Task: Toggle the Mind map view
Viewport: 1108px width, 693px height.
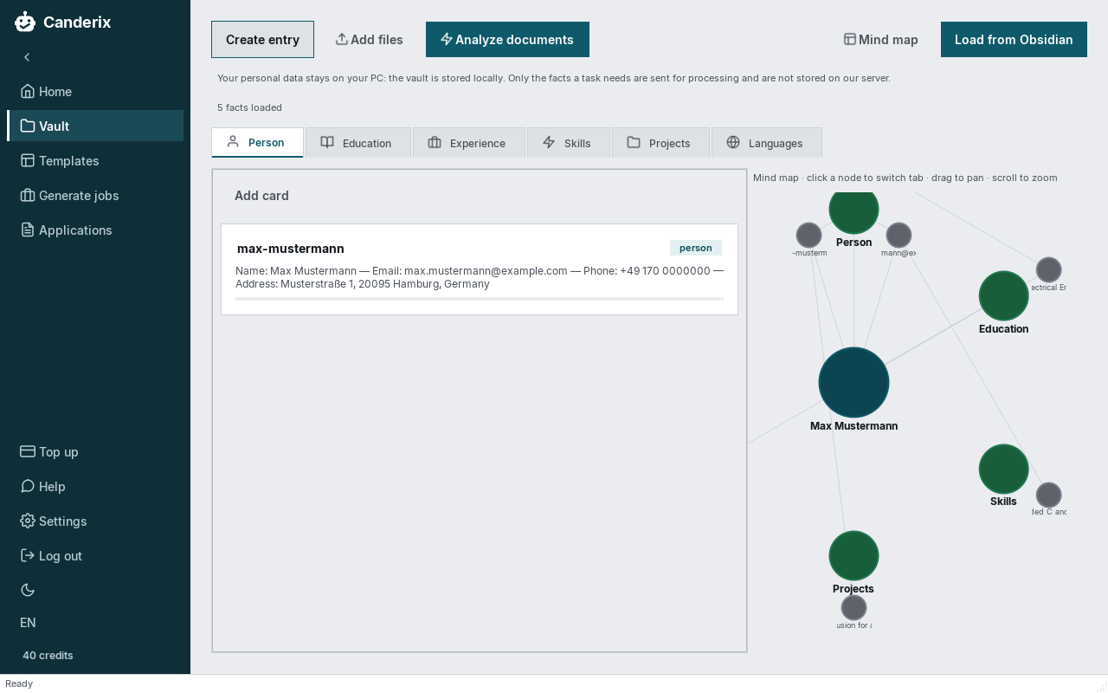Action: pyautogui.click(x=881, y=39)
